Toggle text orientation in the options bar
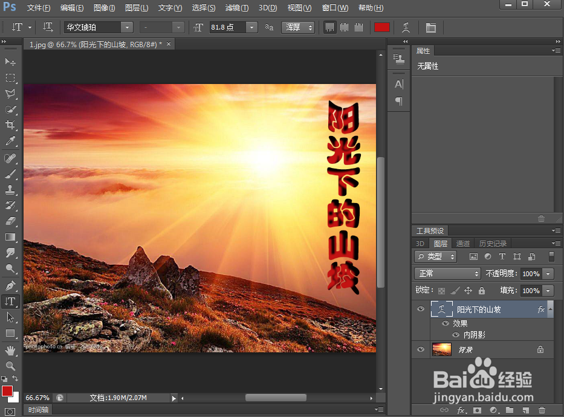 (47, 27)
